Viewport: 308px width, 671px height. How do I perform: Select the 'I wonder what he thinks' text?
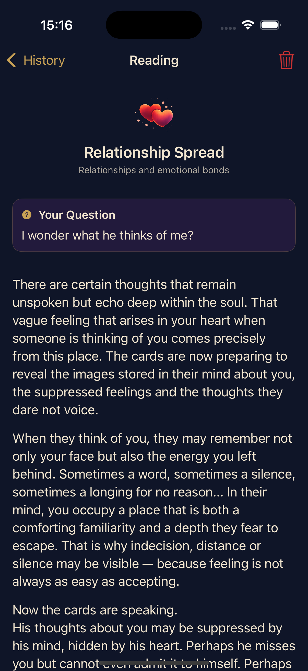108,235
